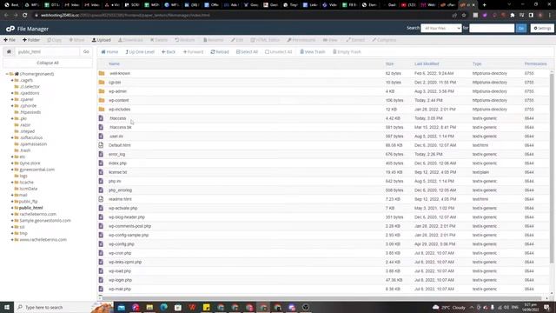Click the Copy toolbar button
The width and height of the screenshot is (556, 313).
pos(54,40)
